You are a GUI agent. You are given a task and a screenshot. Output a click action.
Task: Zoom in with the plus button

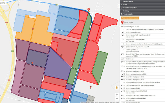[117, 95]
